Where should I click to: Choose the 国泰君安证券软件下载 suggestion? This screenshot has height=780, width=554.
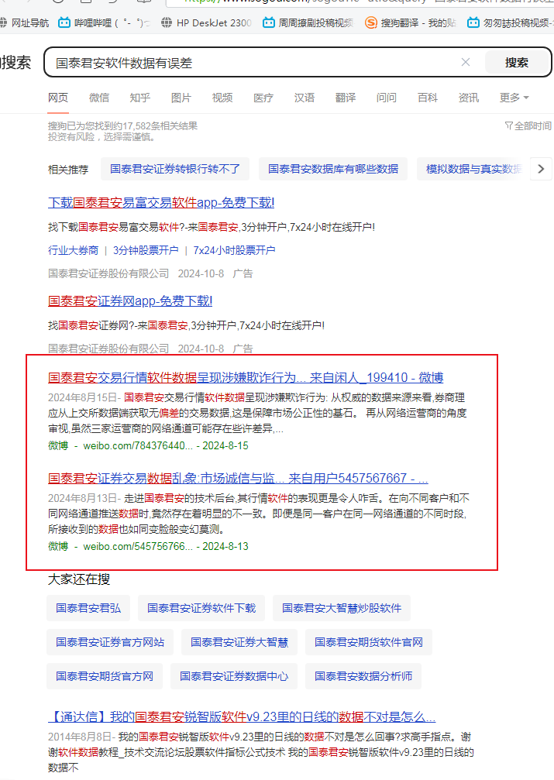(201, 608)
